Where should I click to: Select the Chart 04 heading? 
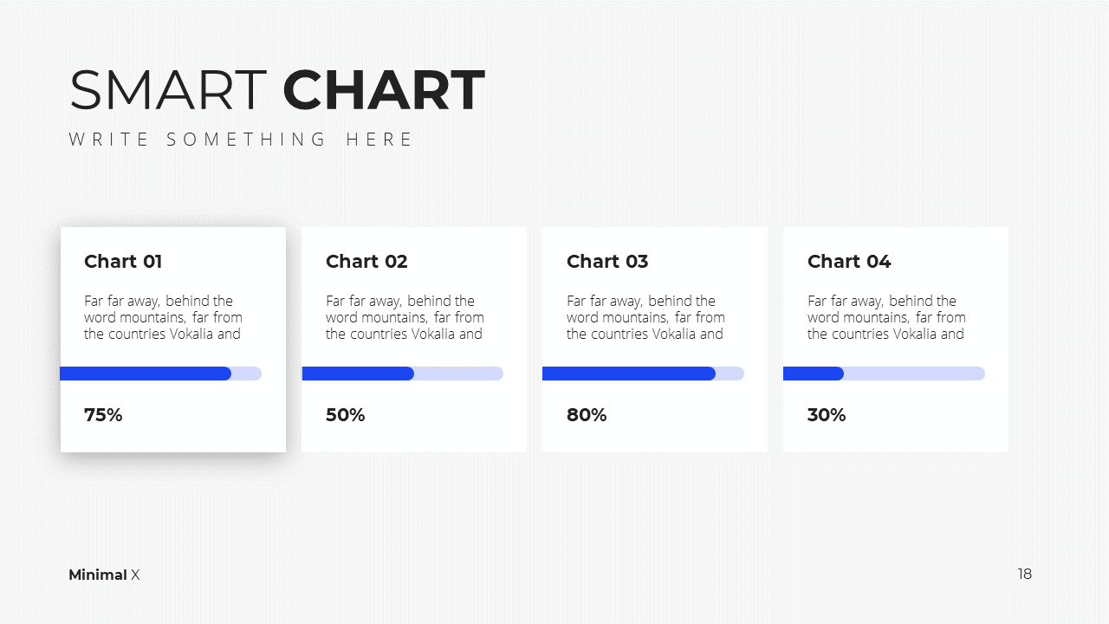tap(849, 262)
